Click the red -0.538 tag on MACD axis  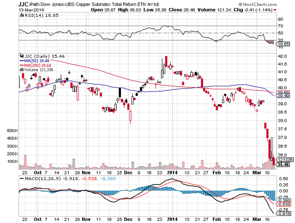pyautogui.click(x=283, y=204)
